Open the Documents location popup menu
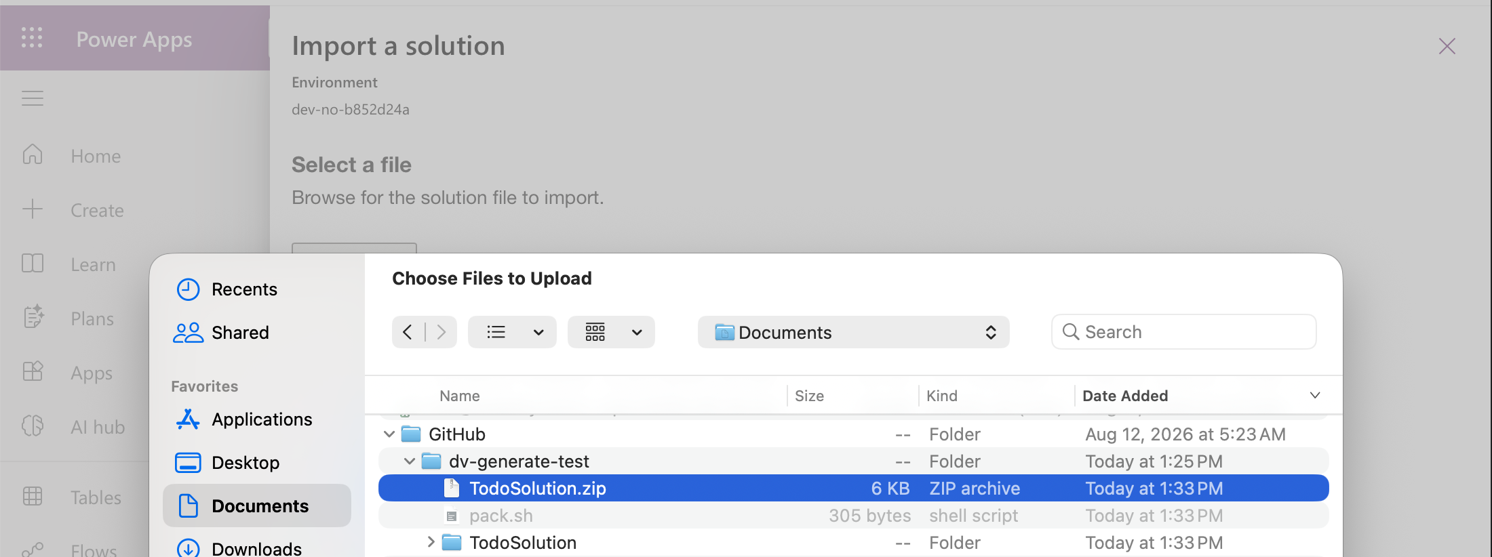Screen dimensions: 1492x557 click(x=854, y=332)
